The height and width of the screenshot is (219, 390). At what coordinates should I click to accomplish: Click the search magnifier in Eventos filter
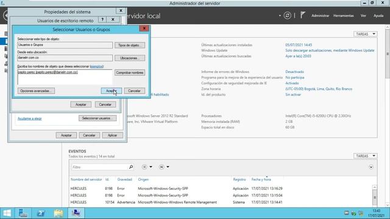pos(131,167)
